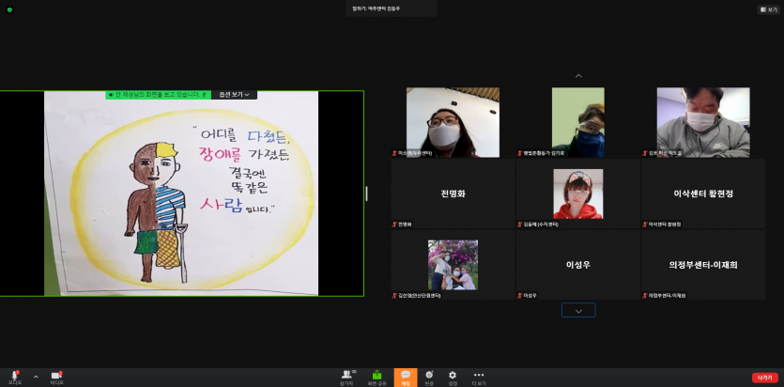Open the reactions (반응) smiley icon
Screen dimensions: 784x387
[x=429, y=376]
